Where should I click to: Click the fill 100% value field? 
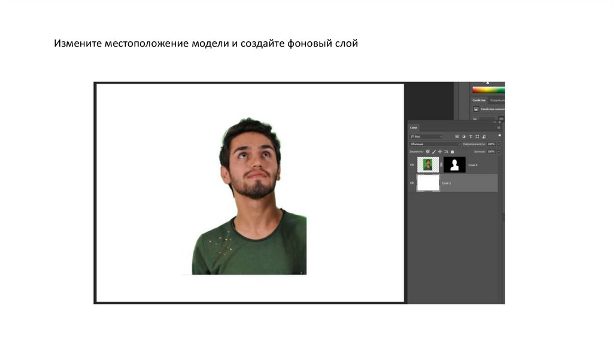coord(491,151)
